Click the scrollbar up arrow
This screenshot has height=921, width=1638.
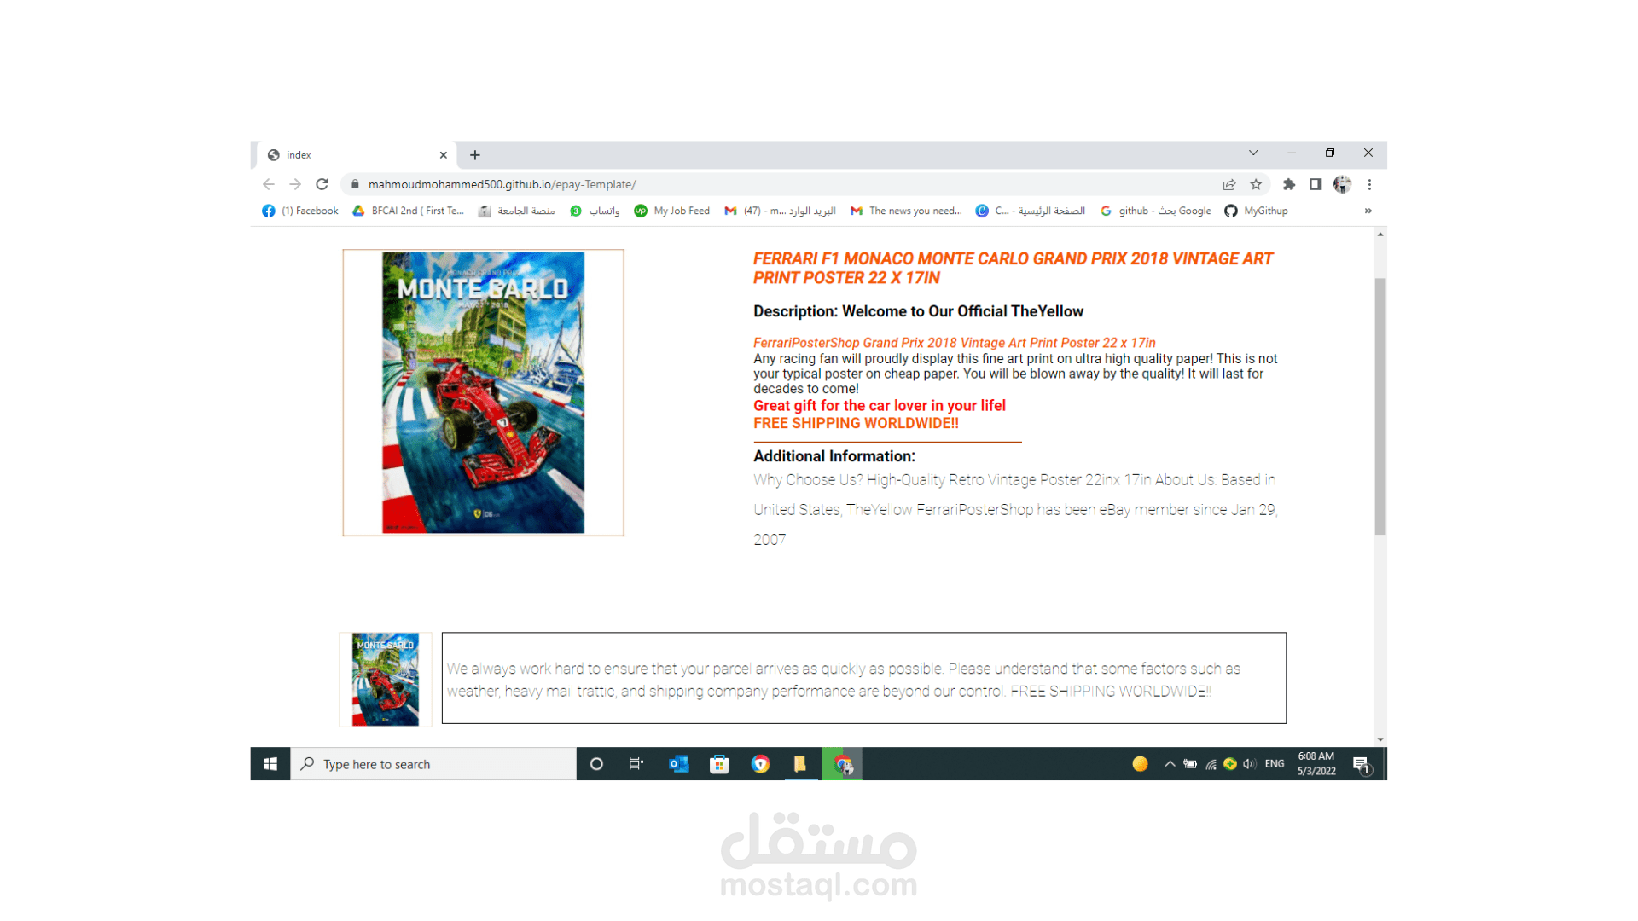pyautogui.click(x=1380, y=234)
